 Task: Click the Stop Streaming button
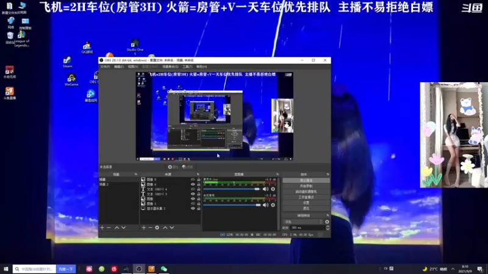click(306, 180)
